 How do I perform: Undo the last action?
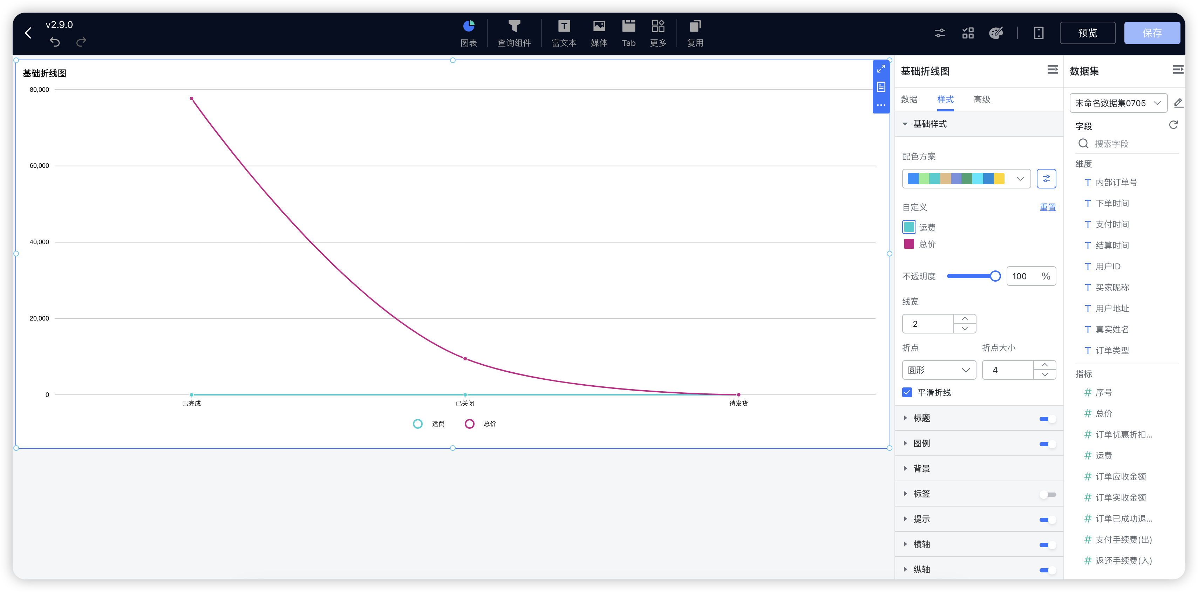tap(55, 42)
